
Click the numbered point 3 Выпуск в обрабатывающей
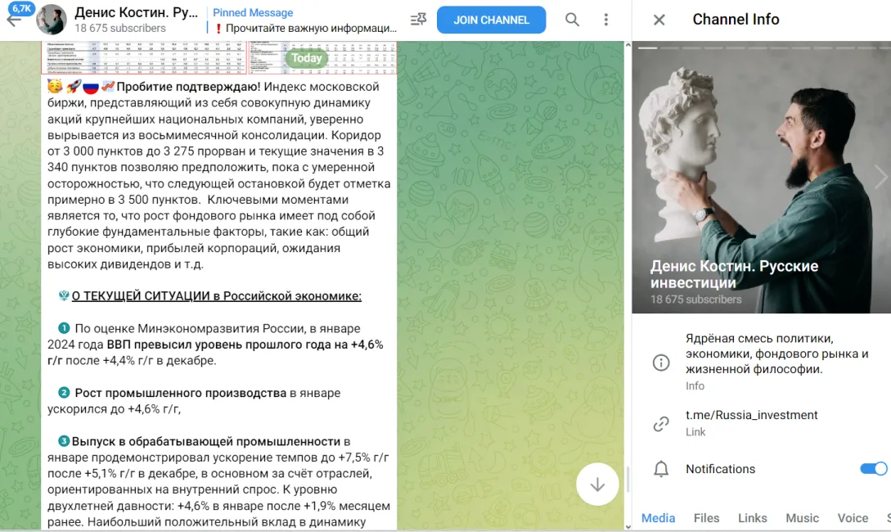pos(205,441)
